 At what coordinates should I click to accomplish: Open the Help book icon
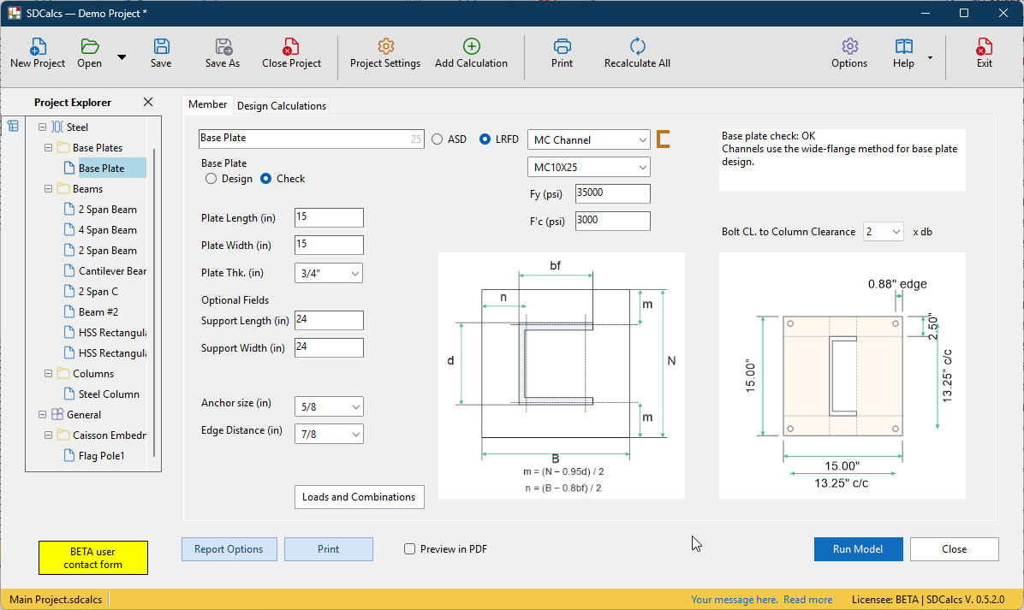coord(904,47)
